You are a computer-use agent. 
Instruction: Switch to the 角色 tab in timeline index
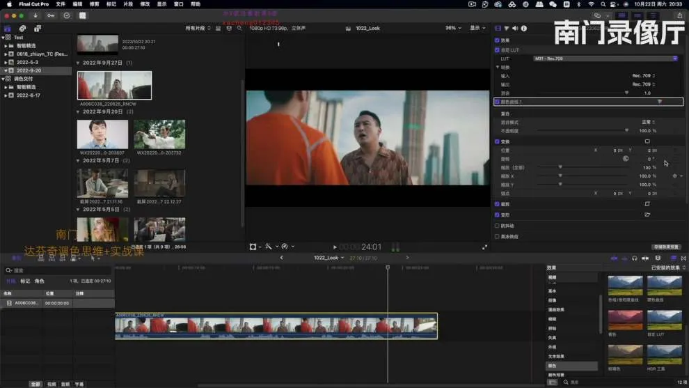(39, 281)
